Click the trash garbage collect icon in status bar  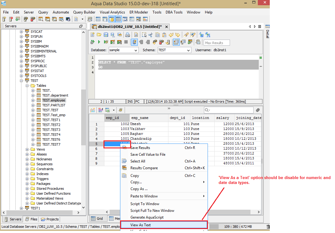tap(268, 226)
